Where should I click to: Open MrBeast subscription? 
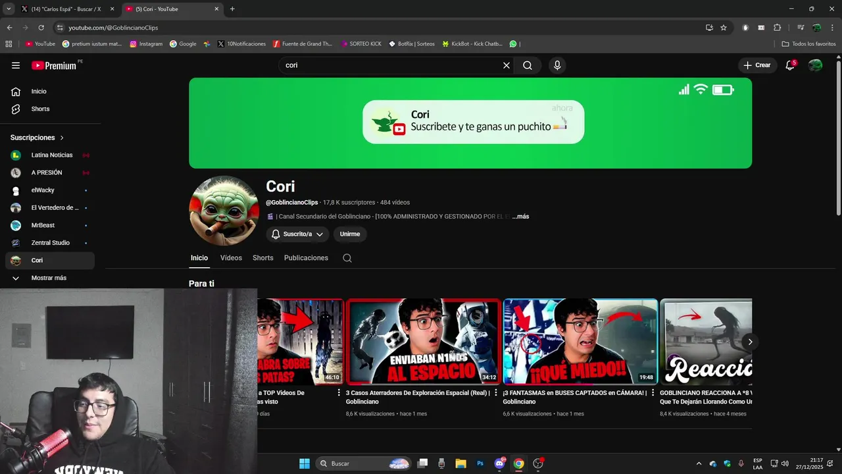(x=51, y=225)
